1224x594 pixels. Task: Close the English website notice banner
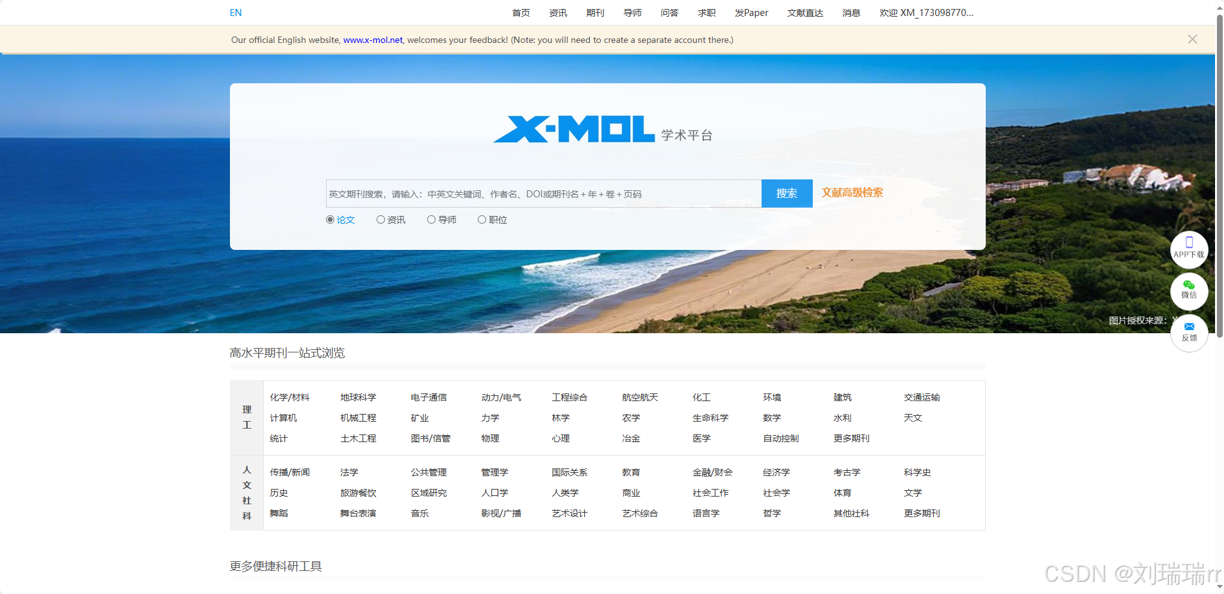[1192, 39]
